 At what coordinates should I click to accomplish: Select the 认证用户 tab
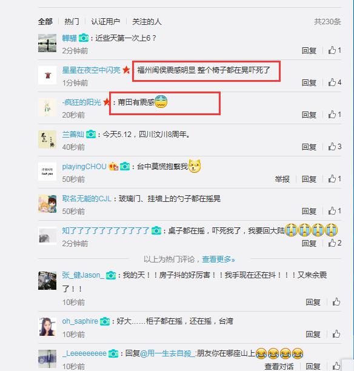click(105, 22)
